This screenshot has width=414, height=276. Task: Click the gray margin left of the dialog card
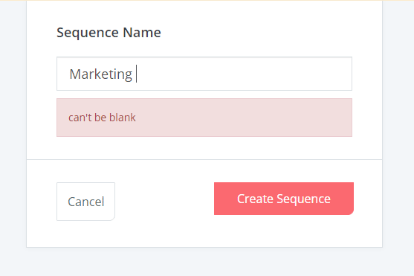(x=13, y=132)
